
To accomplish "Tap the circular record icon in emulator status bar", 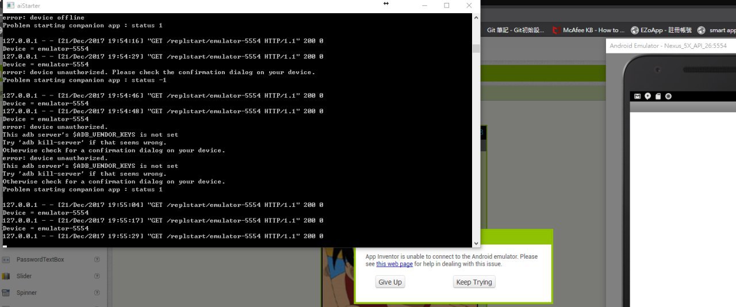I will click(x=668, y=96).
